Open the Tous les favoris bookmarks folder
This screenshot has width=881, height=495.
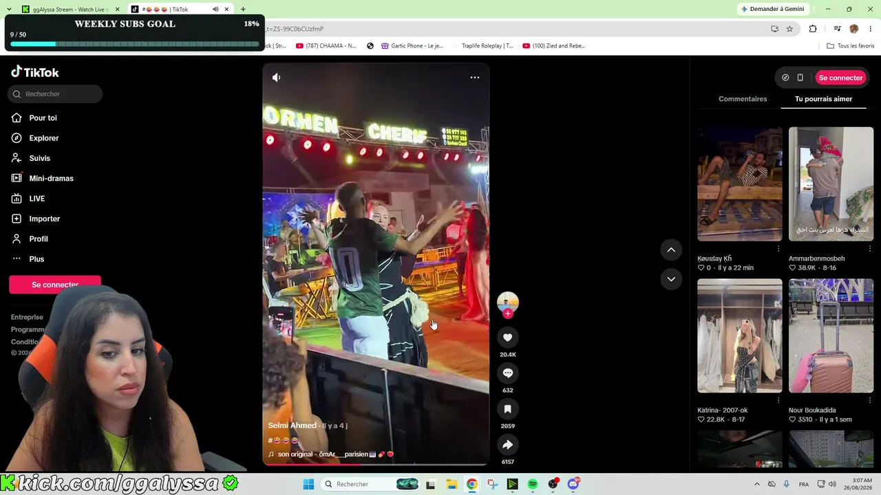pyautogui.click(x=851, y=46)
